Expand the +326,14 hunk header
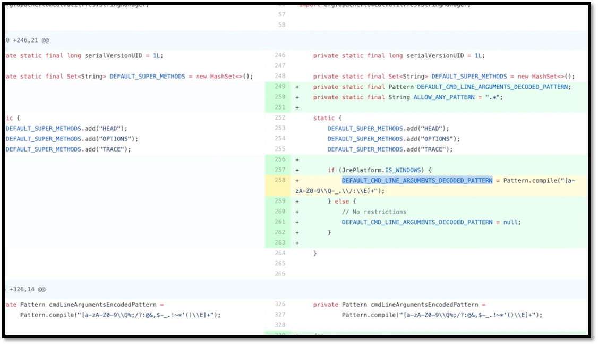The width and height of the screenshot is (598, 345). pyautogui.click(x=28, y=290)
